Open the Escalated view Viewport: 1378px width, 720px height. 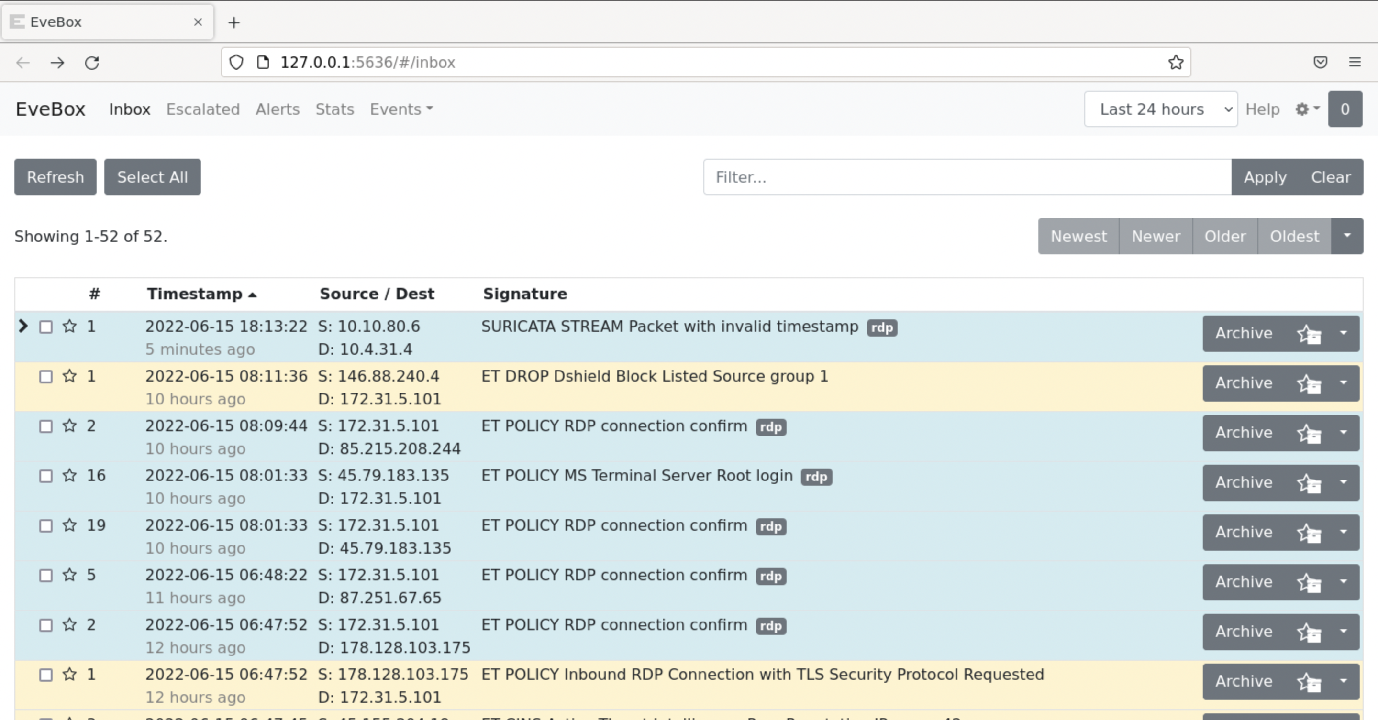203,109
